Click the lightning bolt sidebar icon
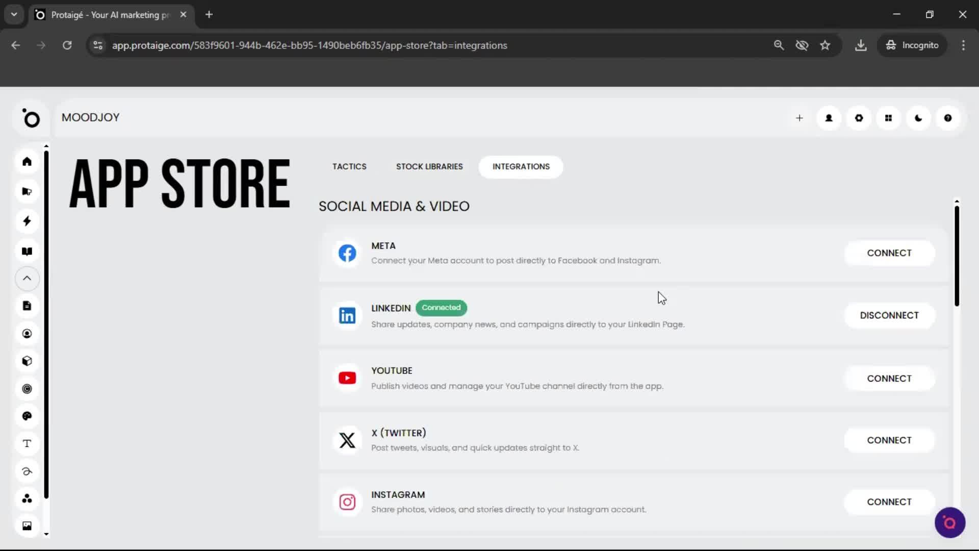The height and width of the screenshot is (551, 979). (27, 221)
